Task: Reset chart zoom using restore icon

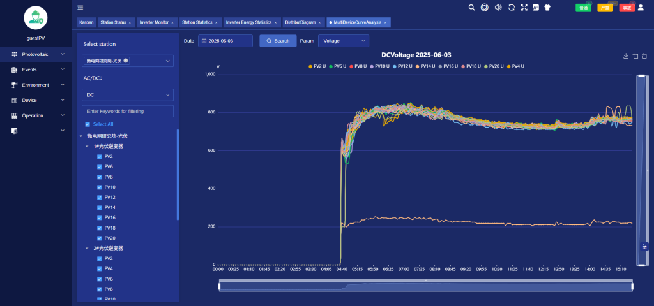Action: tap(644, 56)
